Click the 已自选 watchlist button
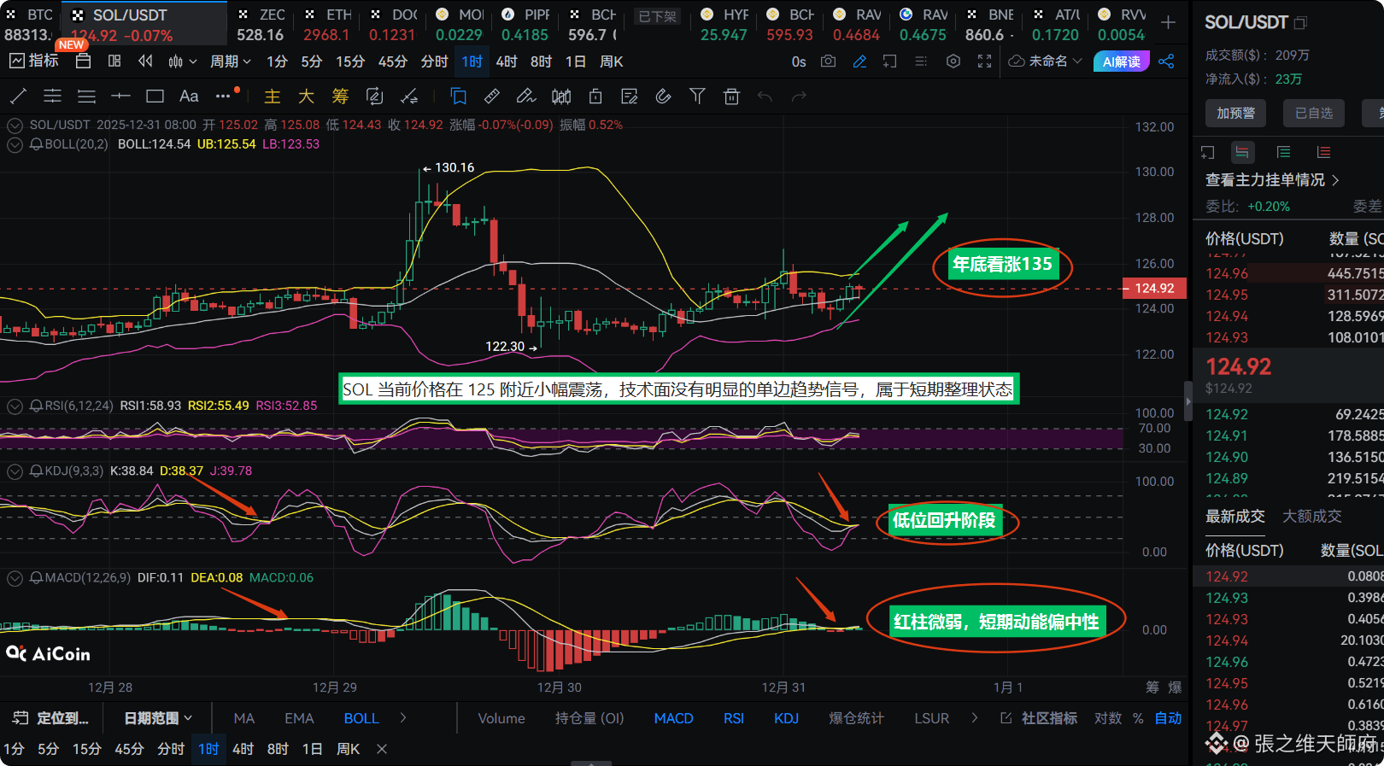This screenshot has height=766, width=1384. (x=1313, y=113)
